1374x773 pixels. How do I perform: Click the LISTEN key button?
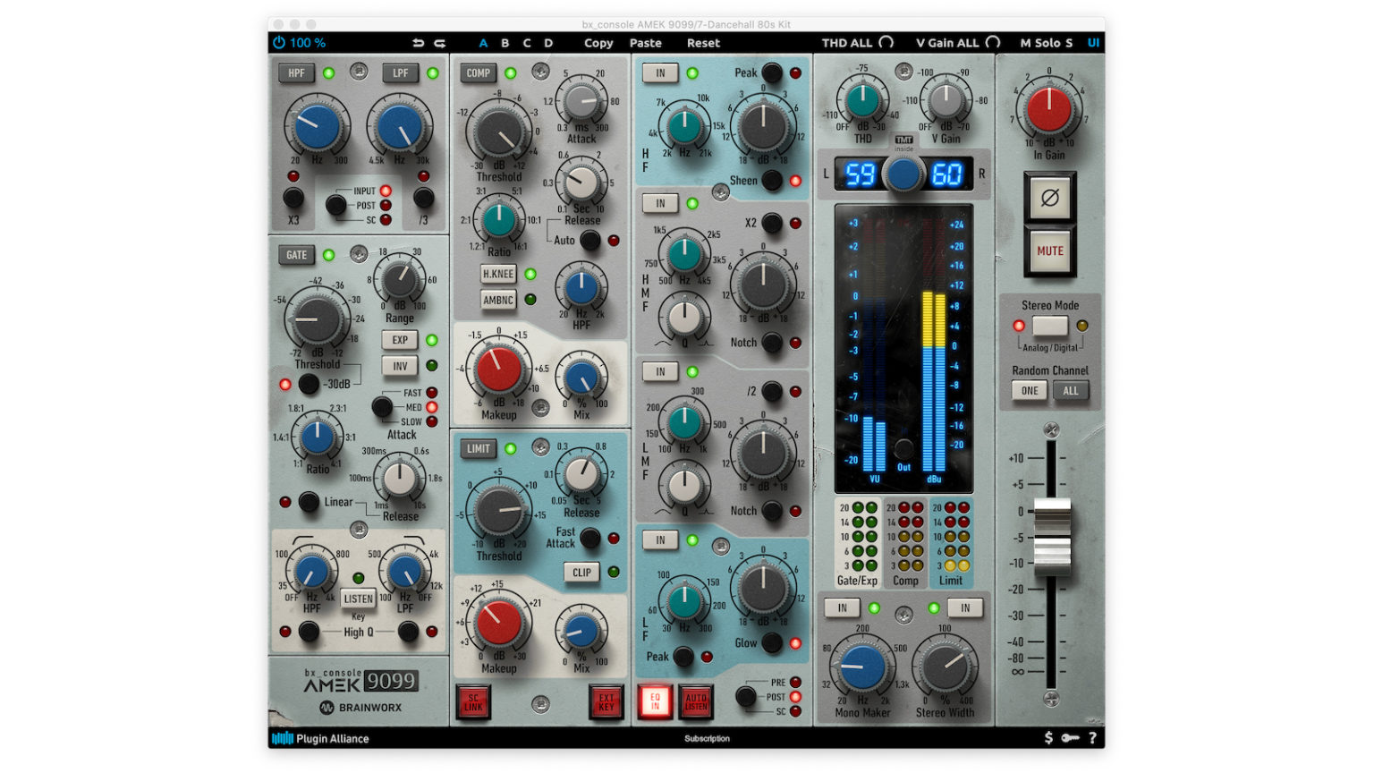click(x=358, y=599)
